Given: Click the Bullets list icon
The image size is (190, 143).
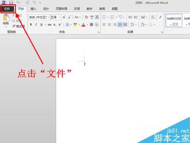Looking at the screenshot, I should (104, 17).
